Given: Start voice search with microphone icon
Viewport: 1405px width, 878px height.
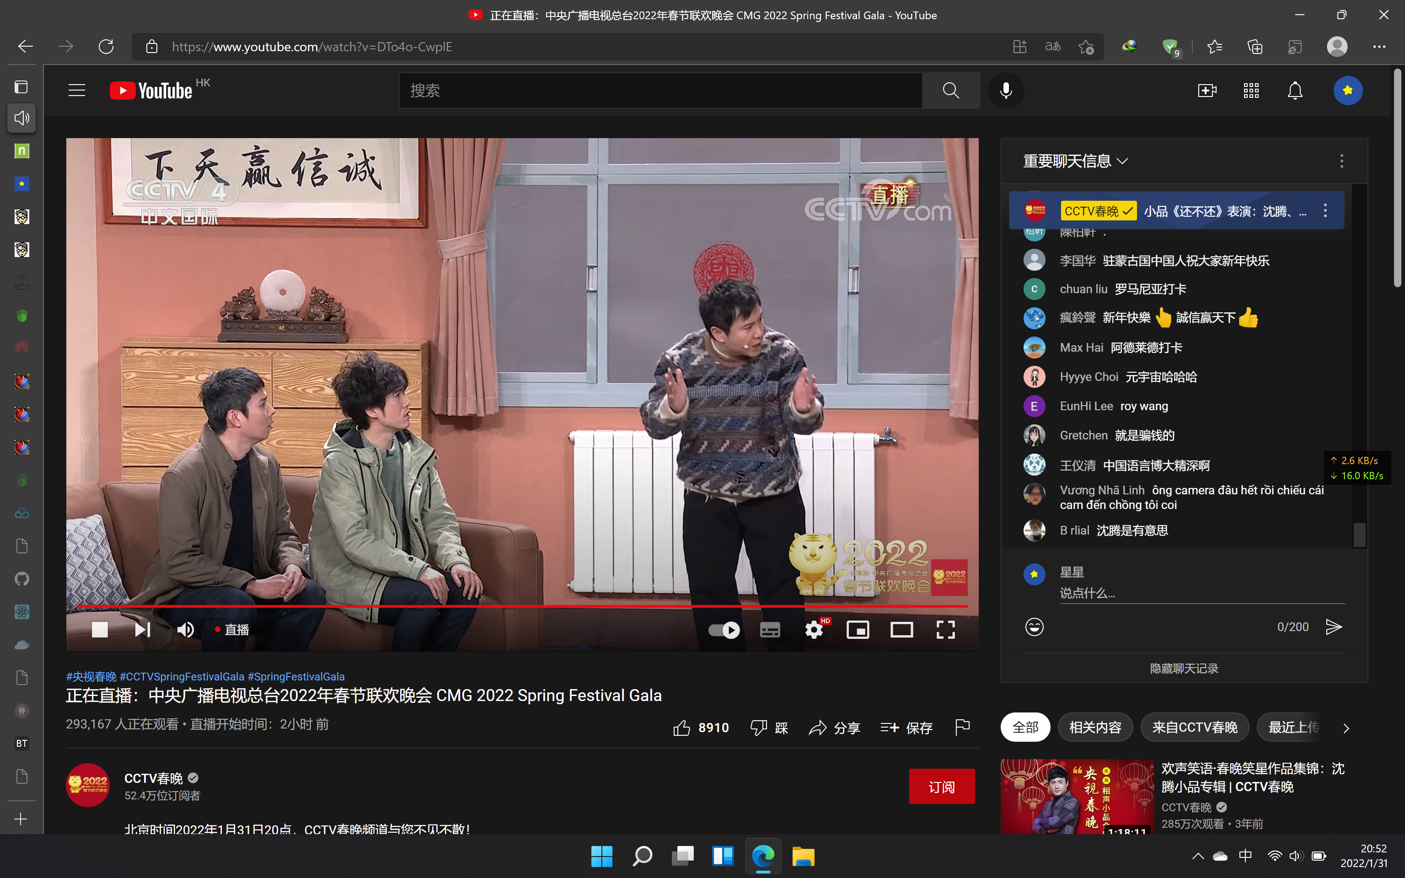Looking at the screenshot, I should point(1006,91).
